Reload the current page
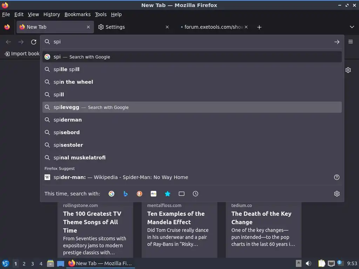Image resolution: width=359 pixels, height=269 pixels. 34,42
